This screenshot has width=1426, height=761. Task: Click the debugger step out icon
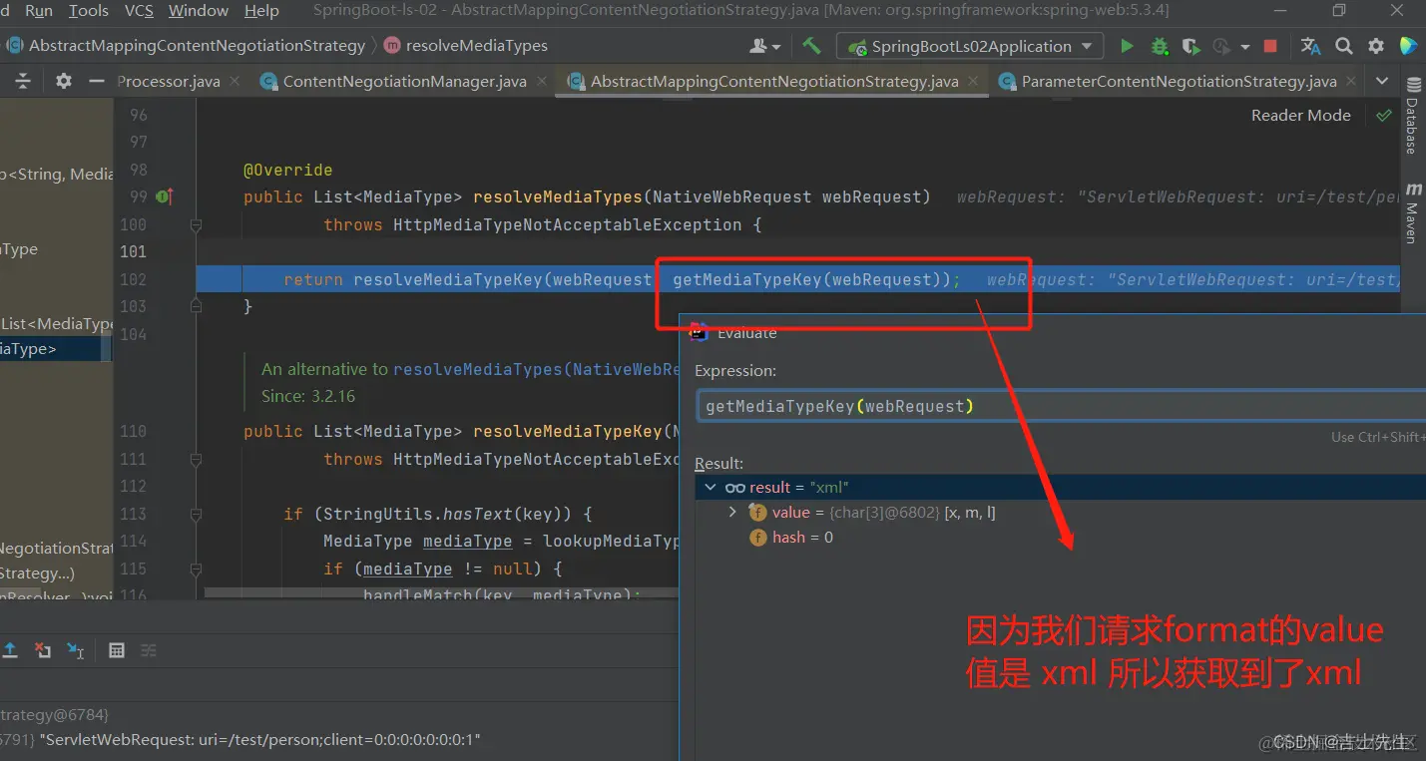(x=10, y=650)
